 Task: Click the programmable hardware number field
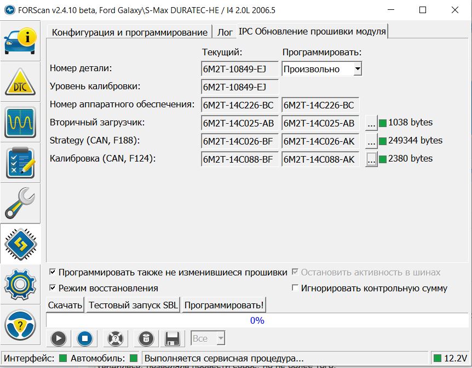click(x=320, y=105)
